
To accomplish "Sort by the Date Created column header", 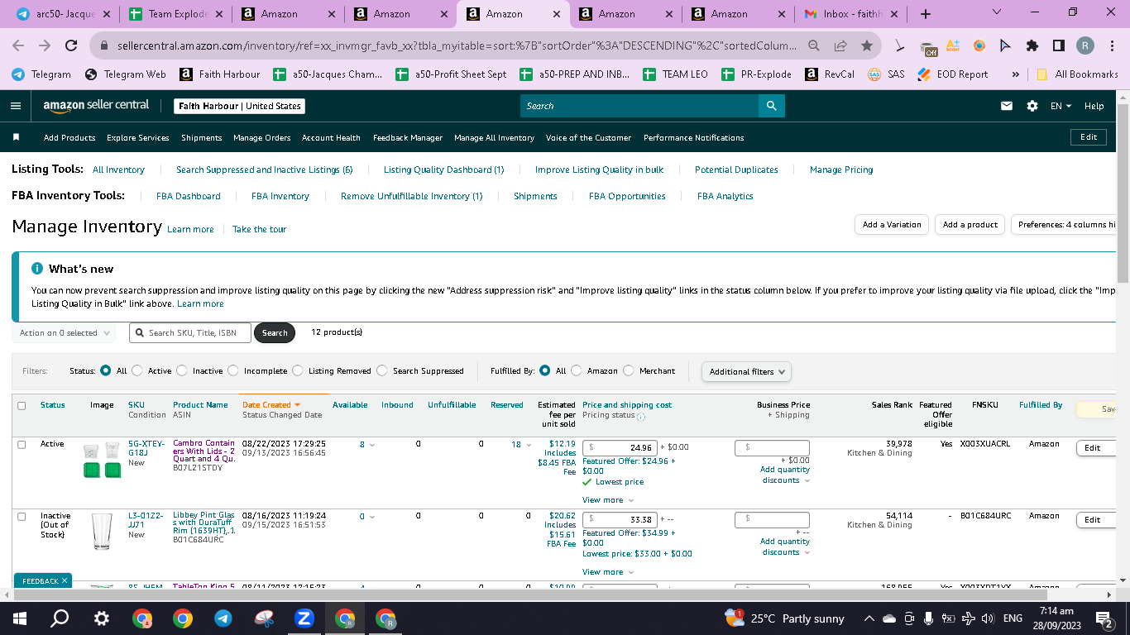I will click(x=271, y=405).
